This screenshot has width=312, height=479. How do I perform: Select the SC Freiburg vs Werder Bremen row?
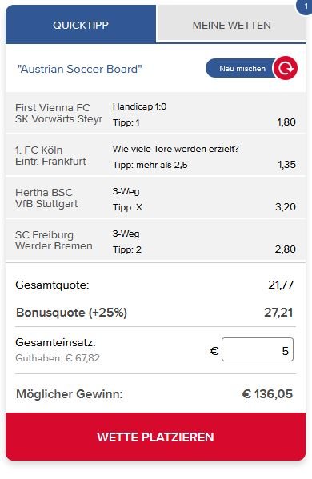[155, 241]
